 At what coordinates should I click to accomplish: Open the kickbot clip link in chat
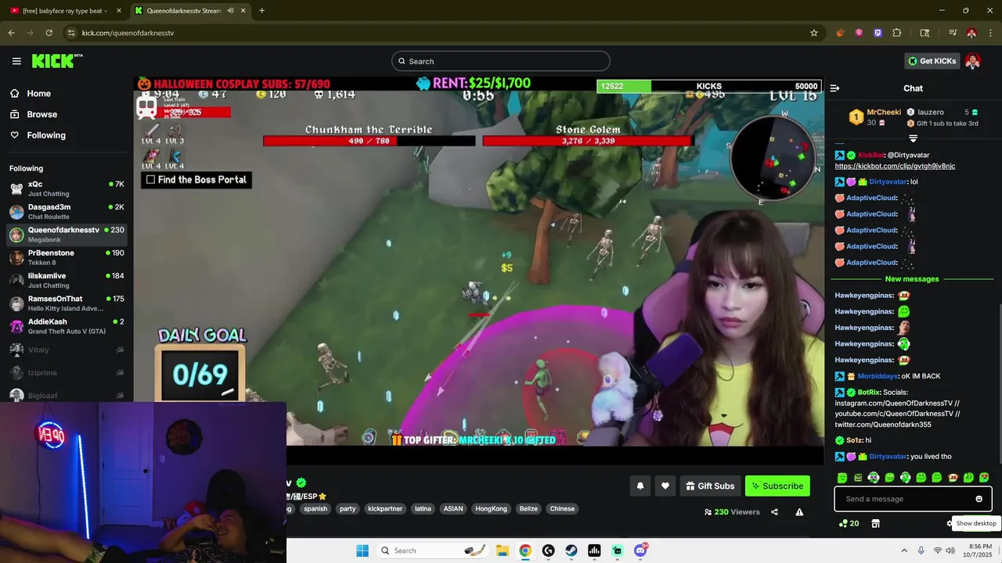pos(895,166)
